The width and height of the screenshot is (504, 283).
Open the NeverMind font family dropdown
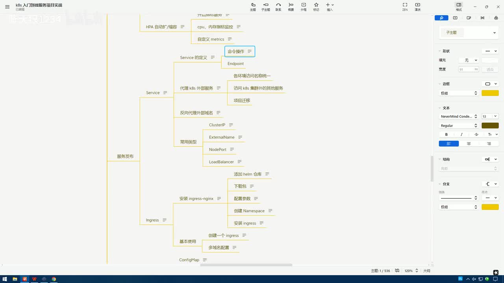[x=459, y=116]
